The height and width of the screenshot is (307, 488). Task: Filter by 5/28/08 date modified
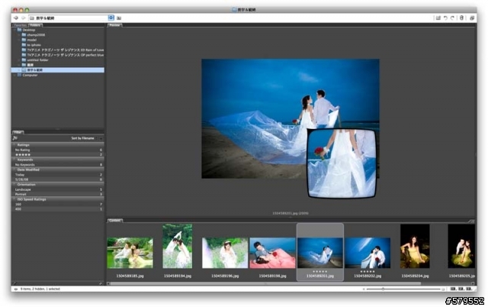pos(58,179)
